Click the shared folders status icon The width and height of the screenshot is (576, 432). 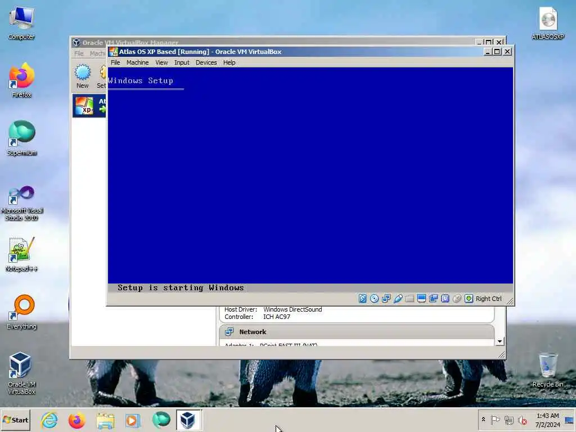409,299
